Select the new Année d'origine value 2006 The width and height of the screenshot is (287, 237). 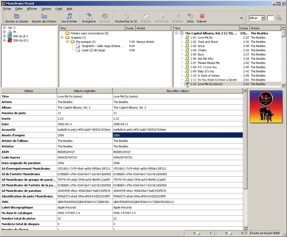point(178,135)
